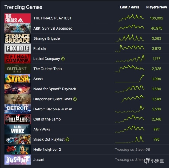Open The Outlast Trials title link
Image resolution: width=169 pixels, height=168 pixels.
pos(48,69)
